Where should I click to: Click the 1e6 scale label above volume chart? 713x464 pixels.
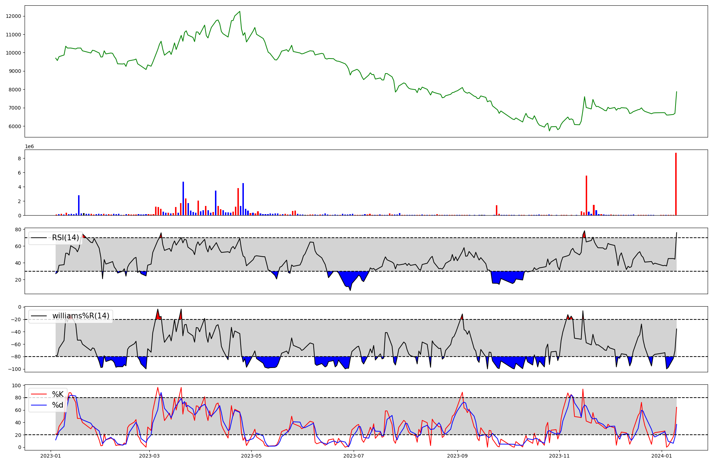[x=29, y=146]
